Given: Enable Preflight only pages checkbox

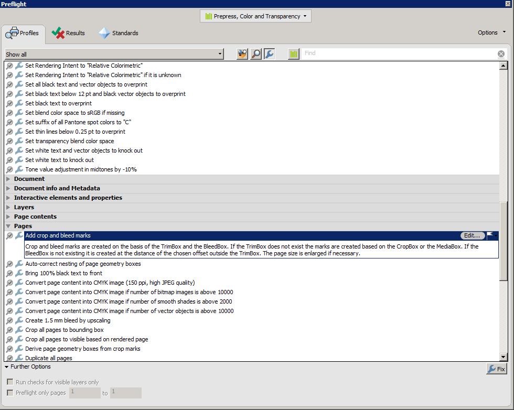Looking at the screenshot, I should coord(10,393).
